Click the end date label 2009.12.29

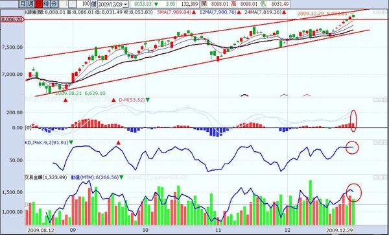click(x=339, y=230)
